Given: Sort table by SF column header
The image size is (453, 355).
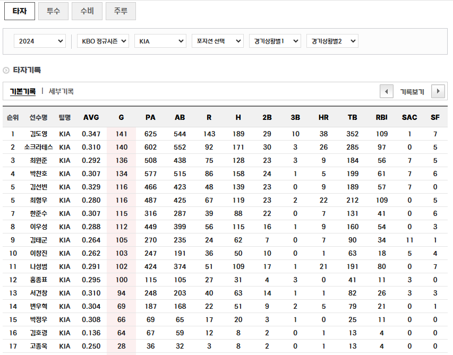Looking at the screenshot, I should click(435, 117).
